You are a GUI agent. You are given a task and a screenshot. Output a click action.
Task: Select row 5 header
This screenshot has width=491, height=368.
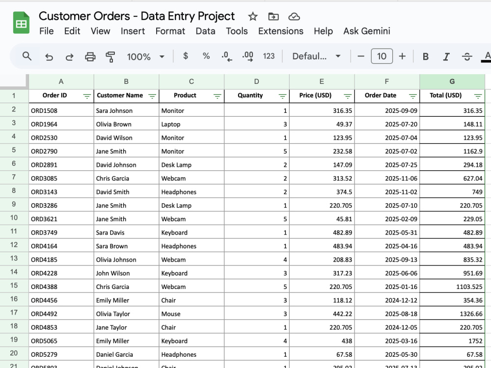[x=14, y=150]
